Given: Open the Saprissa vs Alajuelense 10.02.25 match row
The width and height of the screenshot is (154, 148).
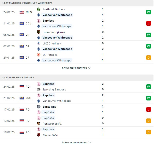Looking at the screenshot, I should coord(77,132).
